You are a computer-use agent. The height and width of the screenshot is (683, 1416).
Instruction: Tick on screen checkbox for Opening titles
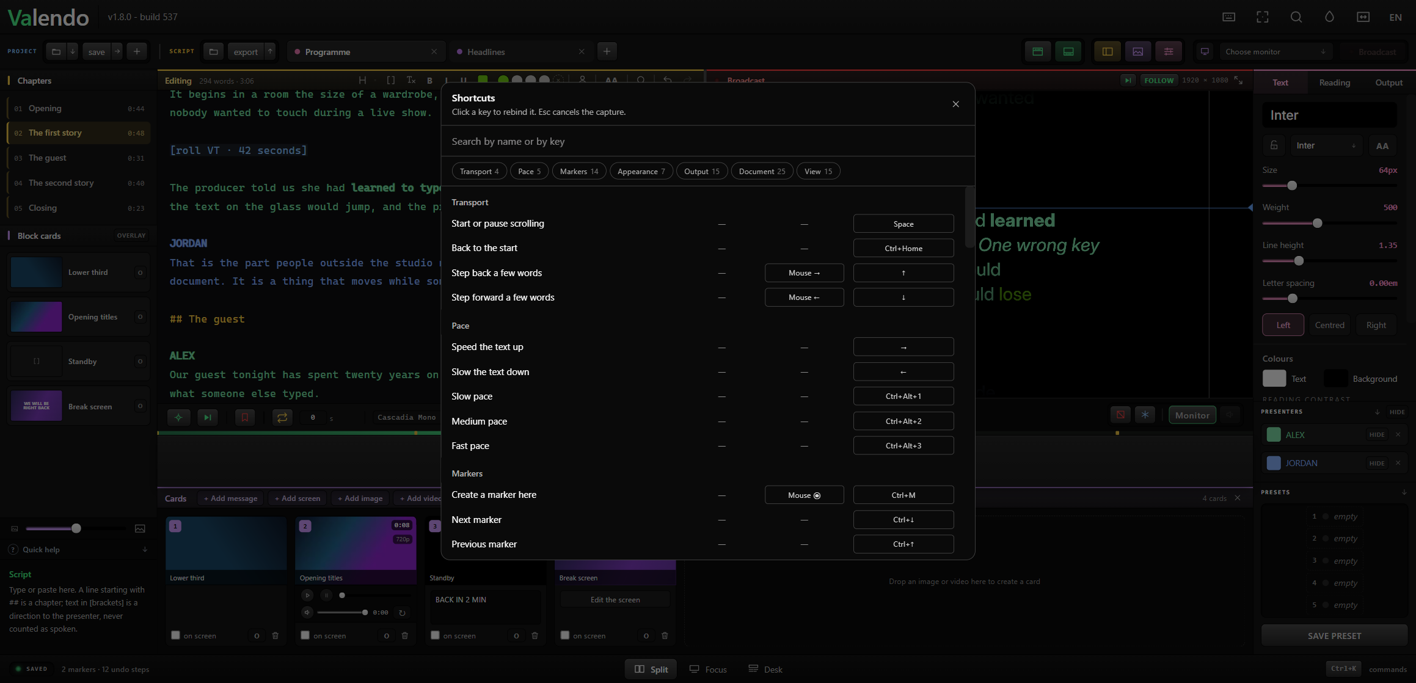pos(305,635)
